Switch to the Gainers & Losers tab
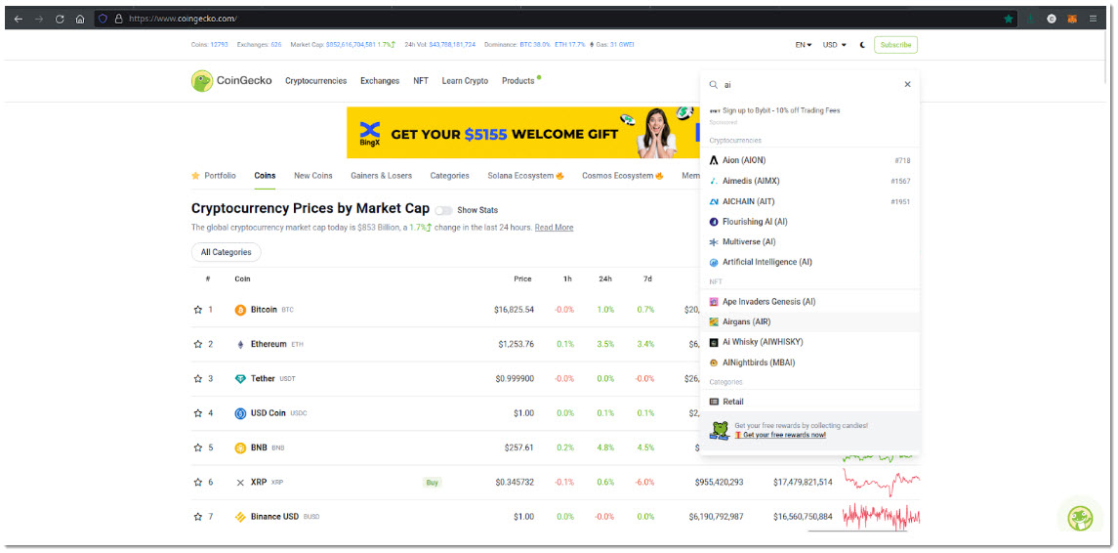The width and height of the screenshot is (1118, 553). [382, 176]
